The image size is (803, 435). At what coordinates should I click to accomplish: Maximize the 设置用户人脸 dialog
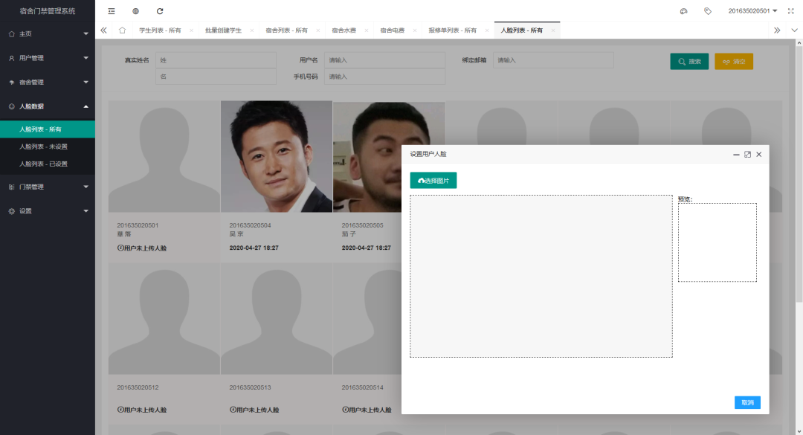click(x=748, y=154)
